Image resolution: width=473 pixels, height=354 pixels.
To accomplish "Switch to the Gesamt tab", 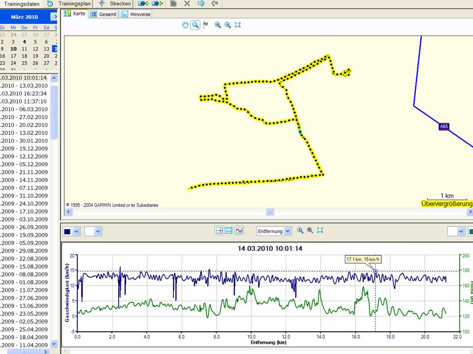I will click(103, 14).
